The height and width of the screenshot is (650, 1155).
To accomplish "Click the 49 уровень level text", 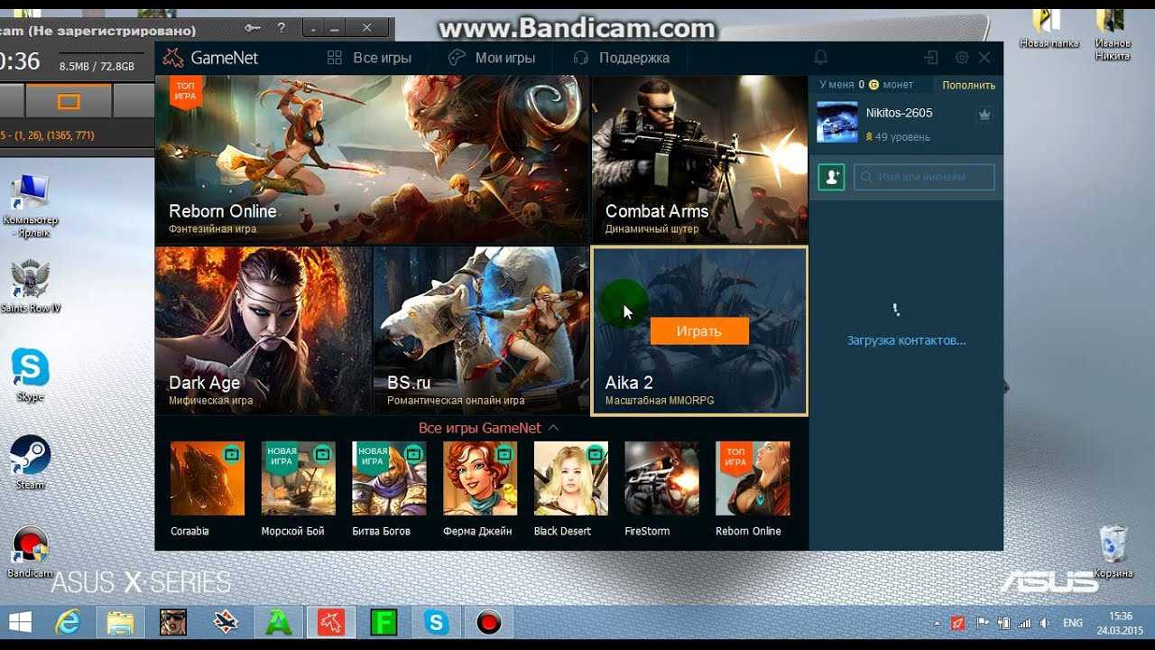I will tap(902, 137).
